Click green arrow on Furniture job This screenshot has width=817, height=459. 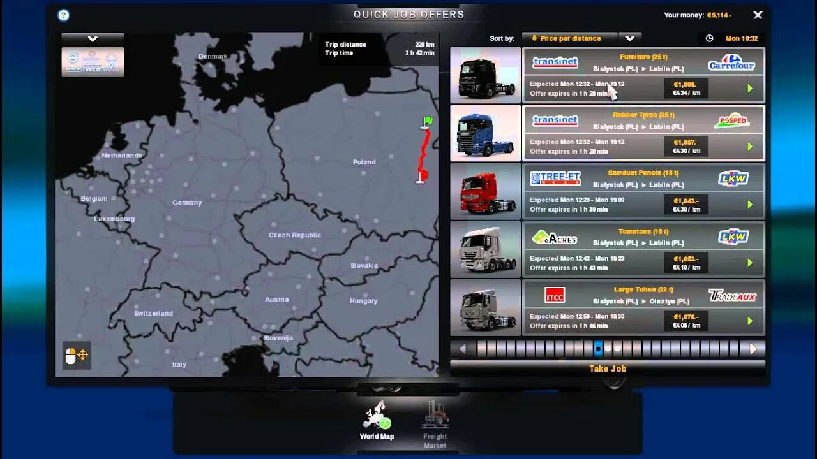tap(750, 89)
